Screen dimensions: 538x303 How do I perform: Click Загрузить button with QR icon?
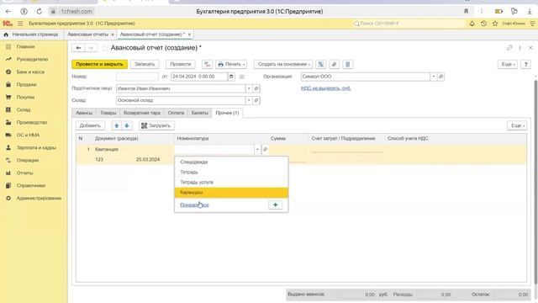point(156,125)
